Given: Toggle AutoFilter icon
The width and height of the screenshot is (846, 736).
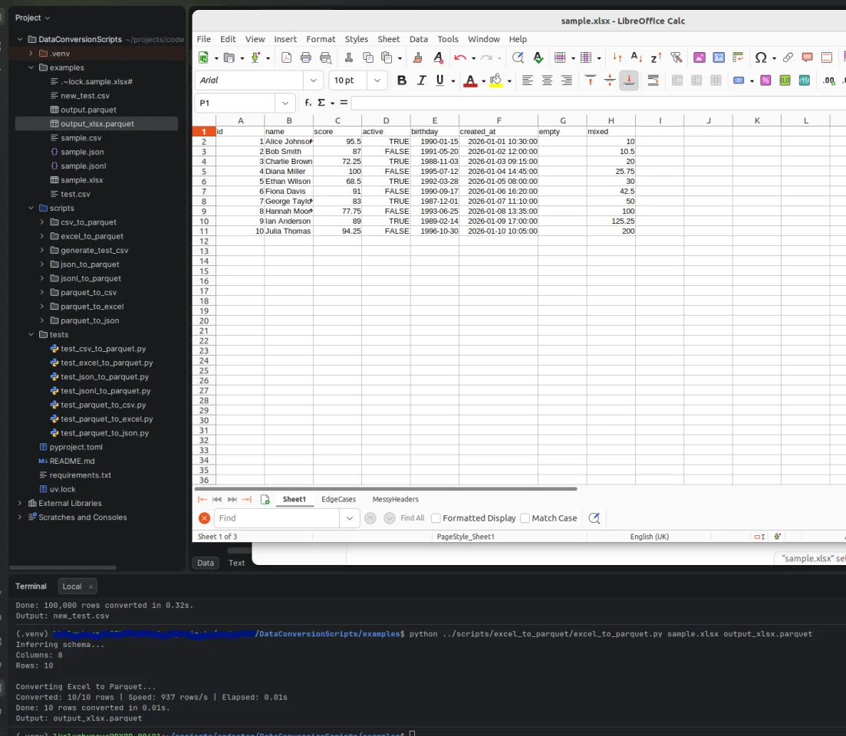Looking at the screenshot, I should 676,58.
